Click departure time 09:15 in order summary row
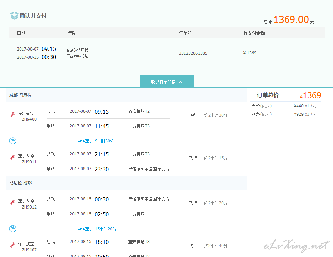 click(x=49, y=49)
